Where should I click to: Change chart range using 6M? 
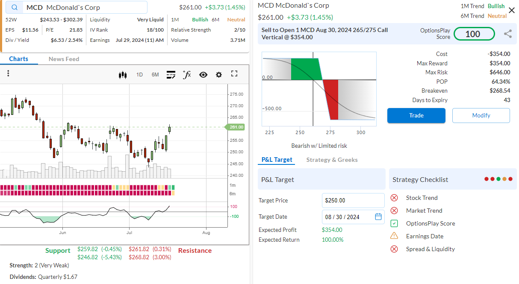155,75
